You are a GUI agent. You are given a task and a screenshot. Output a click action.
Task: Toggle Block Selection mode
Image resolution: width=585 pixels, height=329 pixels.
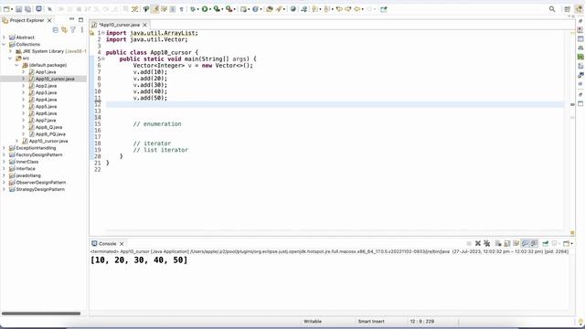[173, 9]
